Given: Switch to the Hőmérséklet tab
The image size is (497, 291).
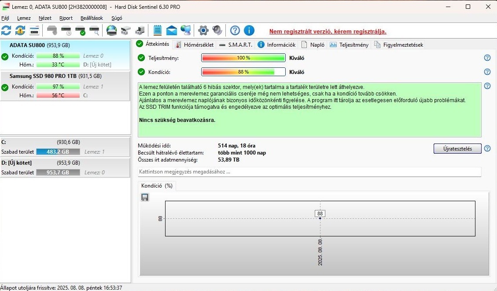Looking at the screenshot, I should [x=195, y=45].
